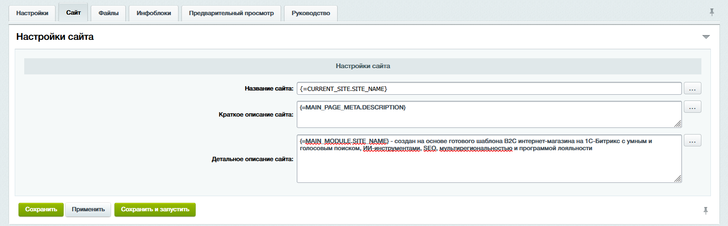Image resolution: width=728 pixels, height=226 pixels.
Task: Grab resize handle of Краткое описание text area
Action: pyautogui.click(x=678, y=124)
